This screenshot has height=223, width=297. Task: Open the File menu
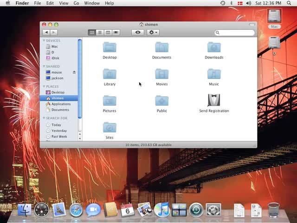click(38, 3)
